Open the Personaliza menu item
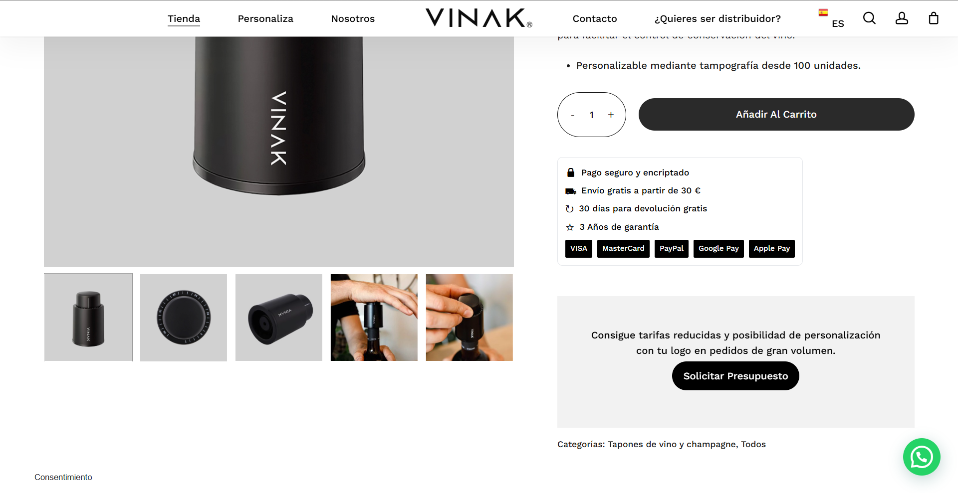This screenshot has width=958, height=493. 265,18
